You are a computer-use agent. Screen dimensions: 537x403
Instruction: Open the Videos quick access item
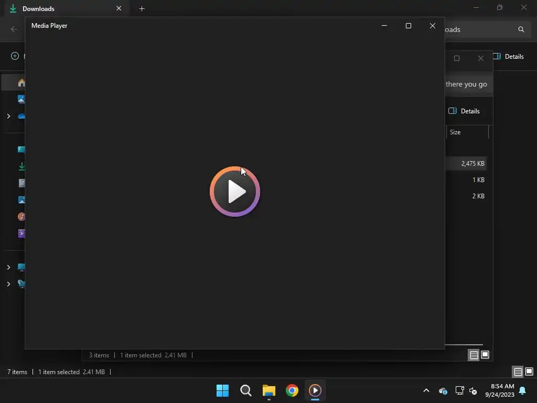[21, 234]
